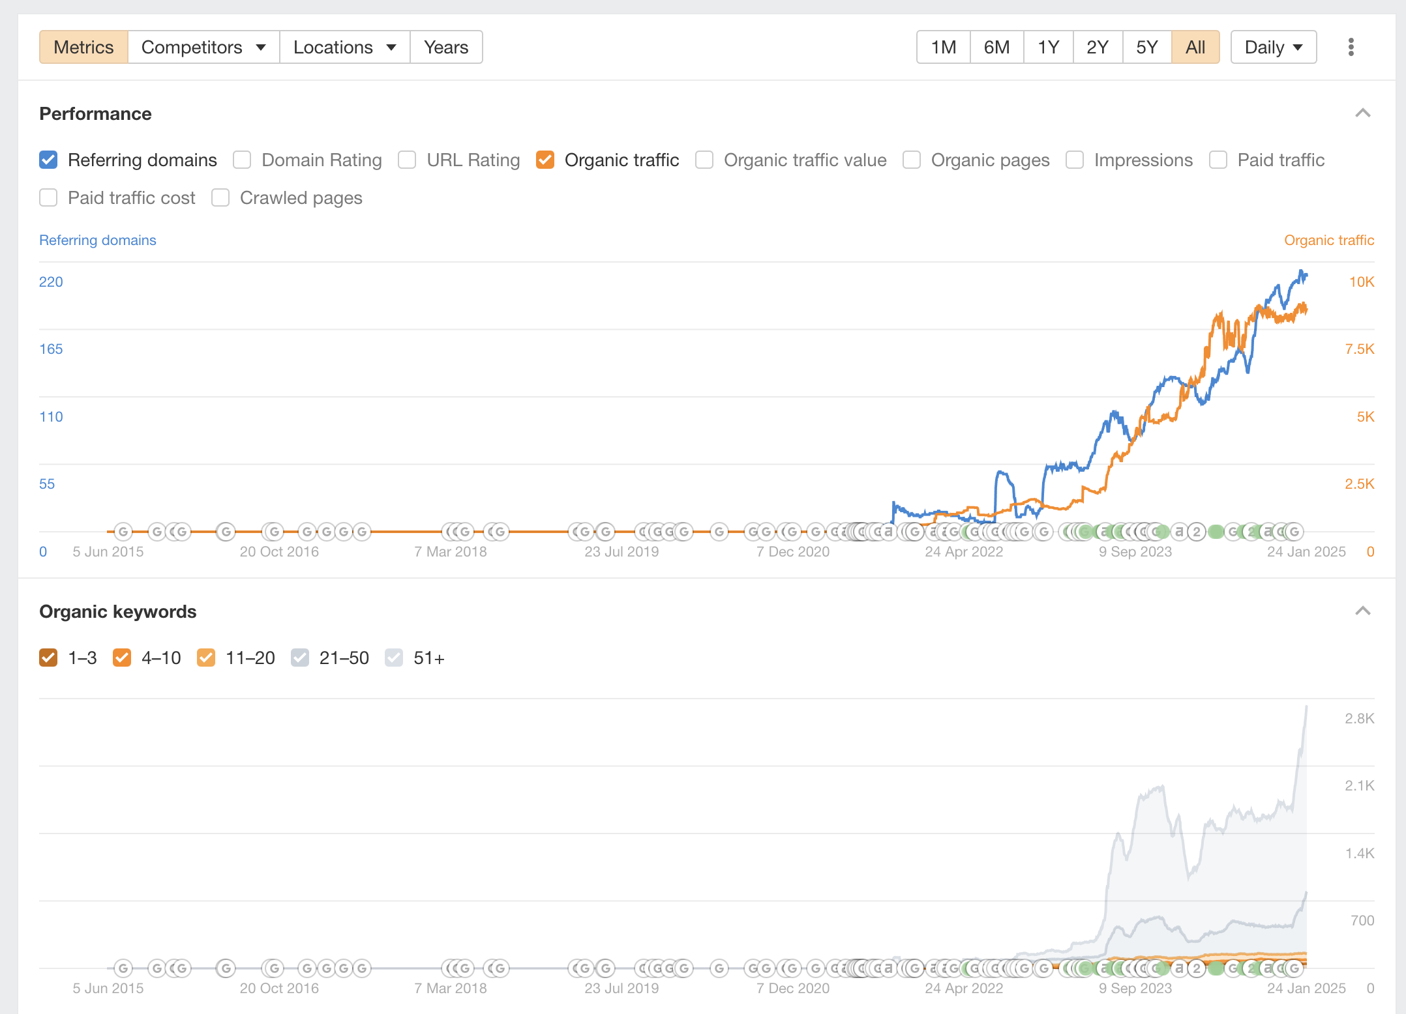1406x1014 pixels.
Task: Open the Daily interval dropdown
Action: pos(1273,47)
